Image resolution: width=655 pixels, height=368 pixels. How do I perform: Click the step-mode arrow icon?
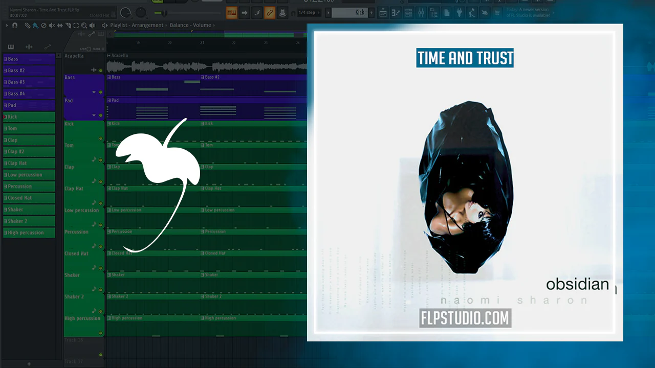coord(244,13)
